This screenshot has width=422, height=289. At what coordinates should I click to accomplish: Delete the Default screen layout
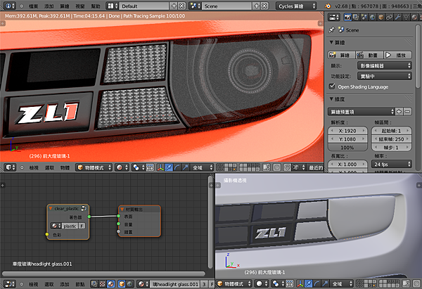[182, 6]
